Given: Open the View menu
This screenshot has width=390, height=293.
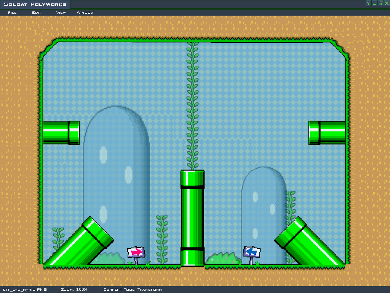Looking at the screenshot, I should click(x=61, y=13).
